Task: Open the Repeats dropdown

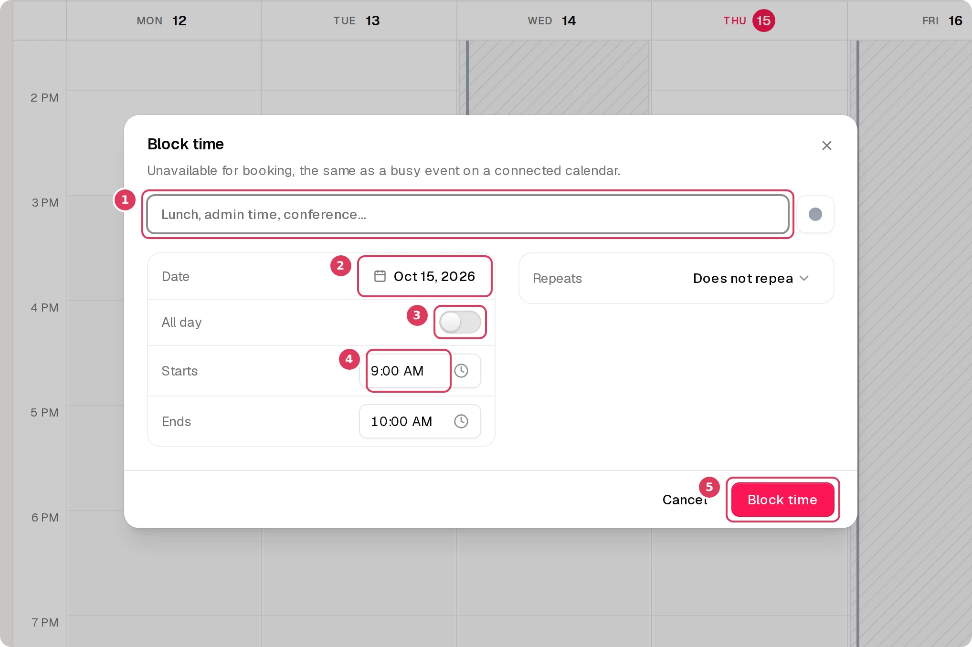Action: pos(750,278)
